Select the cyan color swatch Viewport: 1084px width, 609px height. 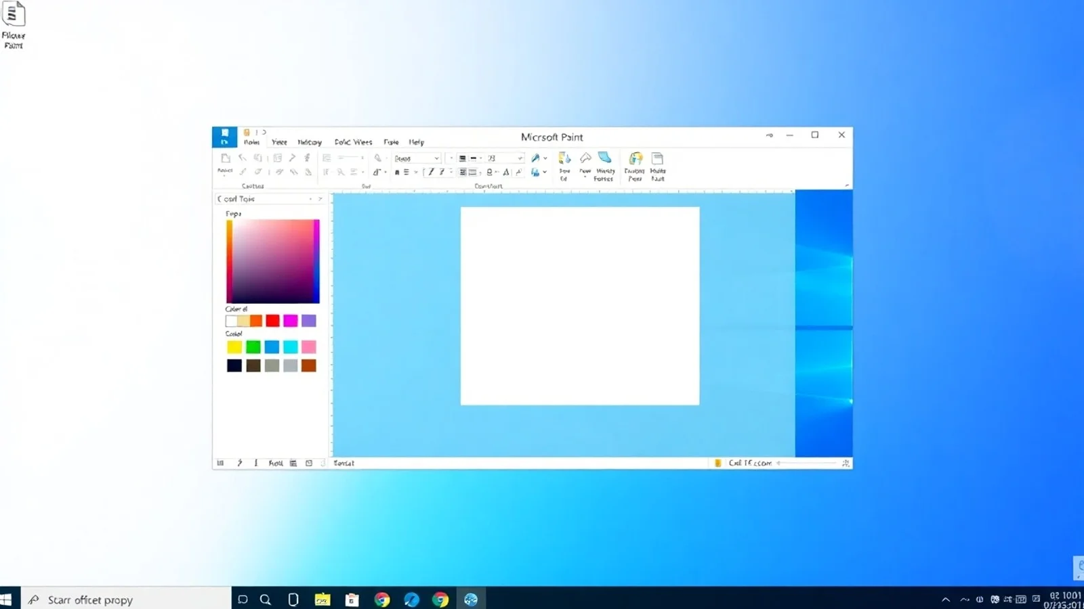tap(291, 347)
